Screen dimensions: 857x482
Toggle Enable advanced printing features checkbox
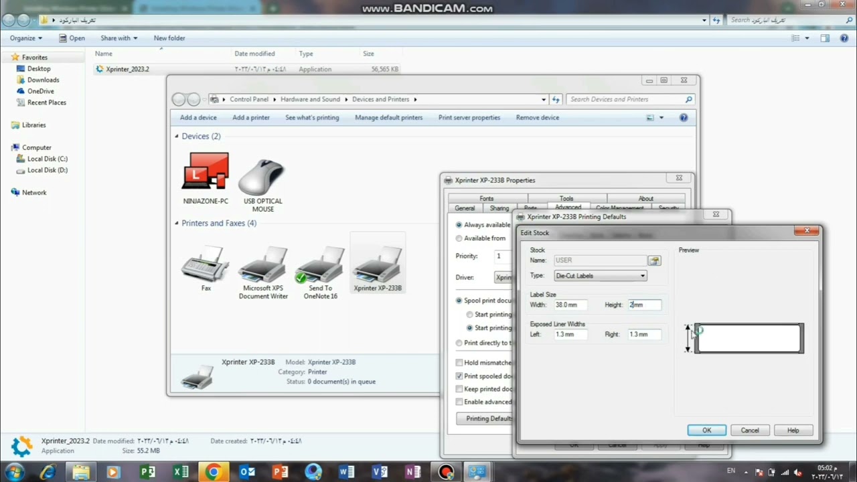pyautogui.click(x=459, y=402)
